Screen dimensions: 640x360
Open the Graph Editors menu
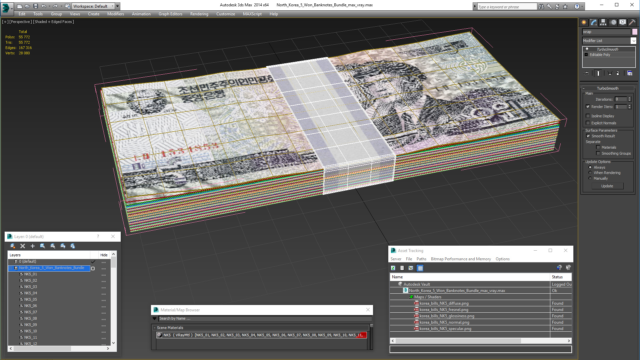click(x=170, y=14)
